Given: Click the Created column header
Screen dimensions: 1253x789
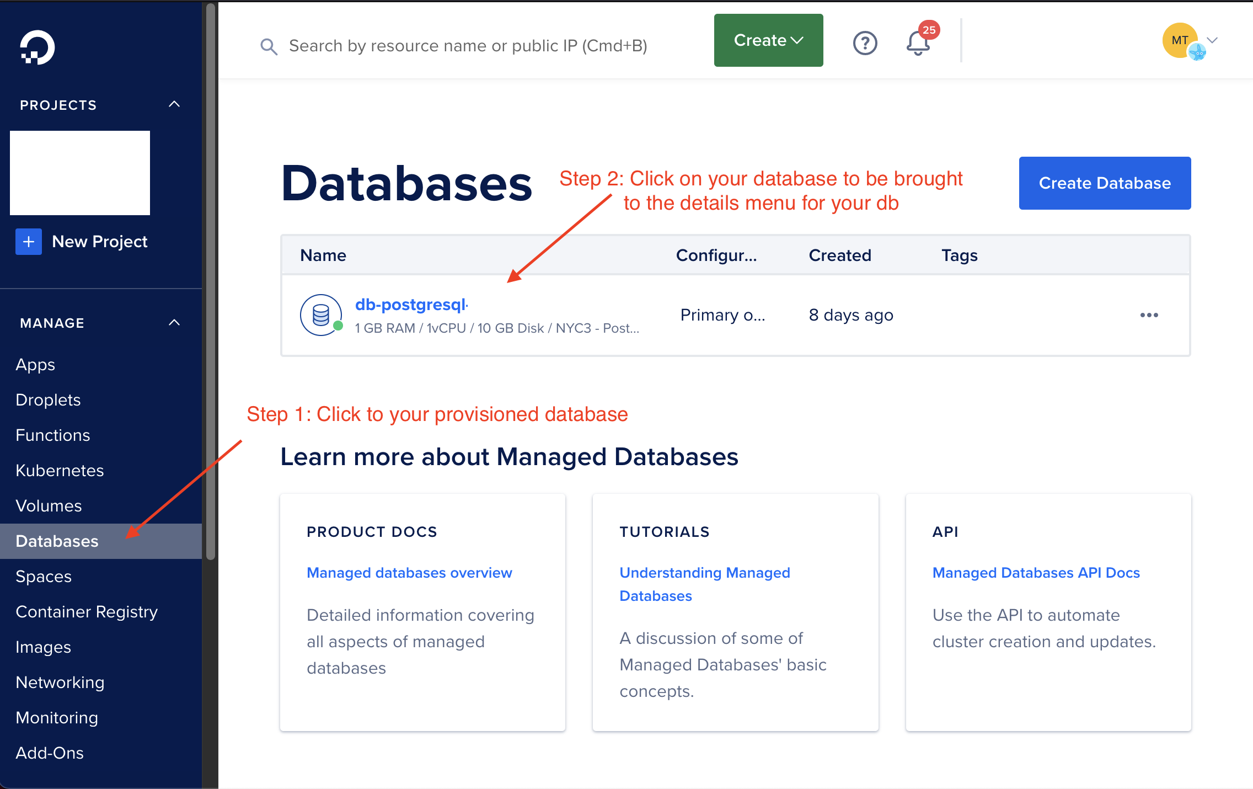Looking at the screenshot, I should [840, 255].
